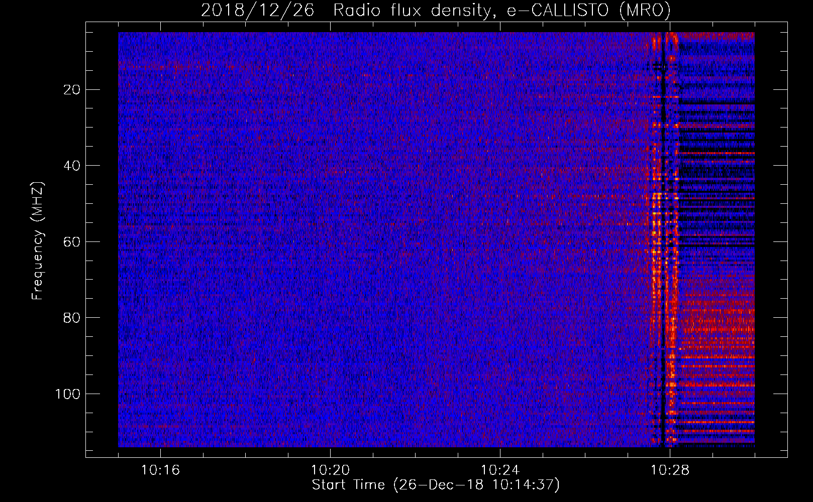Click the 100 MHz frequency tick label
The width and height of the screenshot is (813, 502).
click(x=67, y=394)
